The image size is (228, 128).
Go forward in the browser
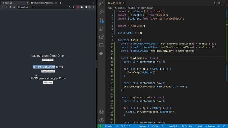tap(6, 7)
